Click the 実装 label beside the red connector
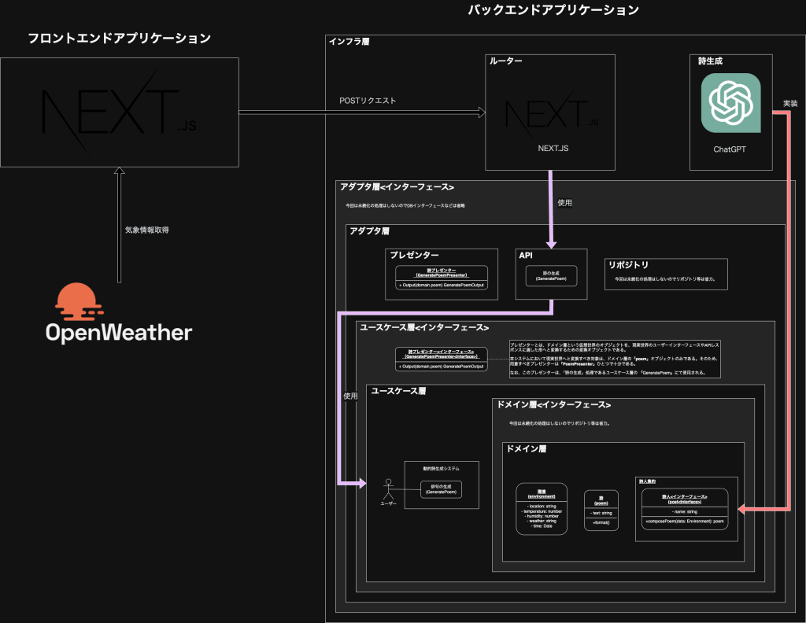The width and height of the screenshot is (806, 623). [x=790, y=103]
